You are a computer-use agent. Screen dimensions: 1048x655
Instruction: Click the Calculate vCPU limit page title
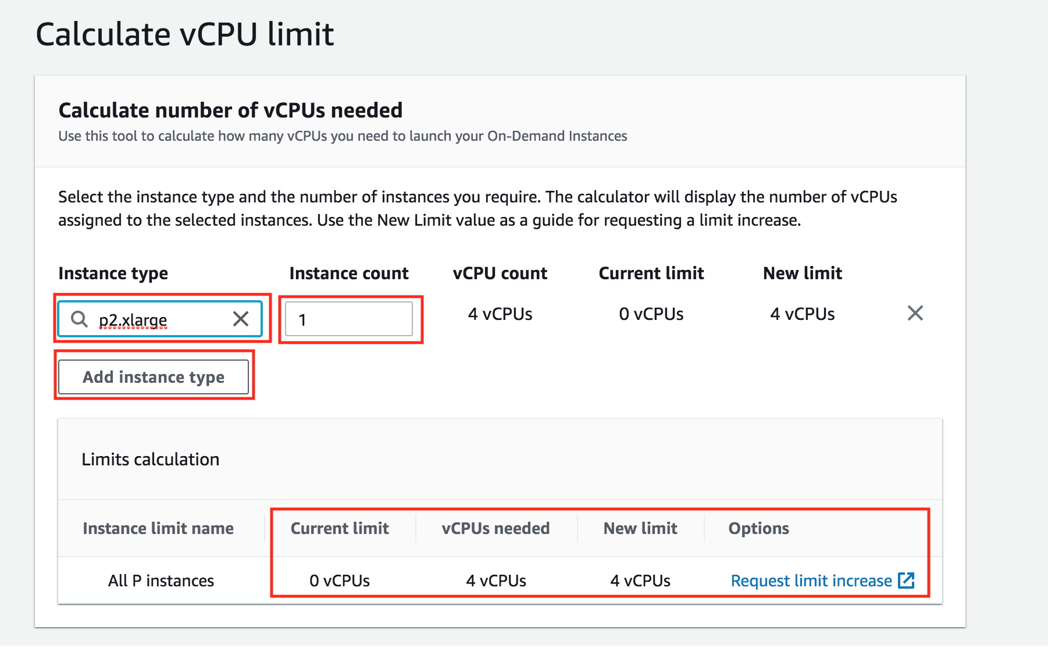(x=185, y=34)
